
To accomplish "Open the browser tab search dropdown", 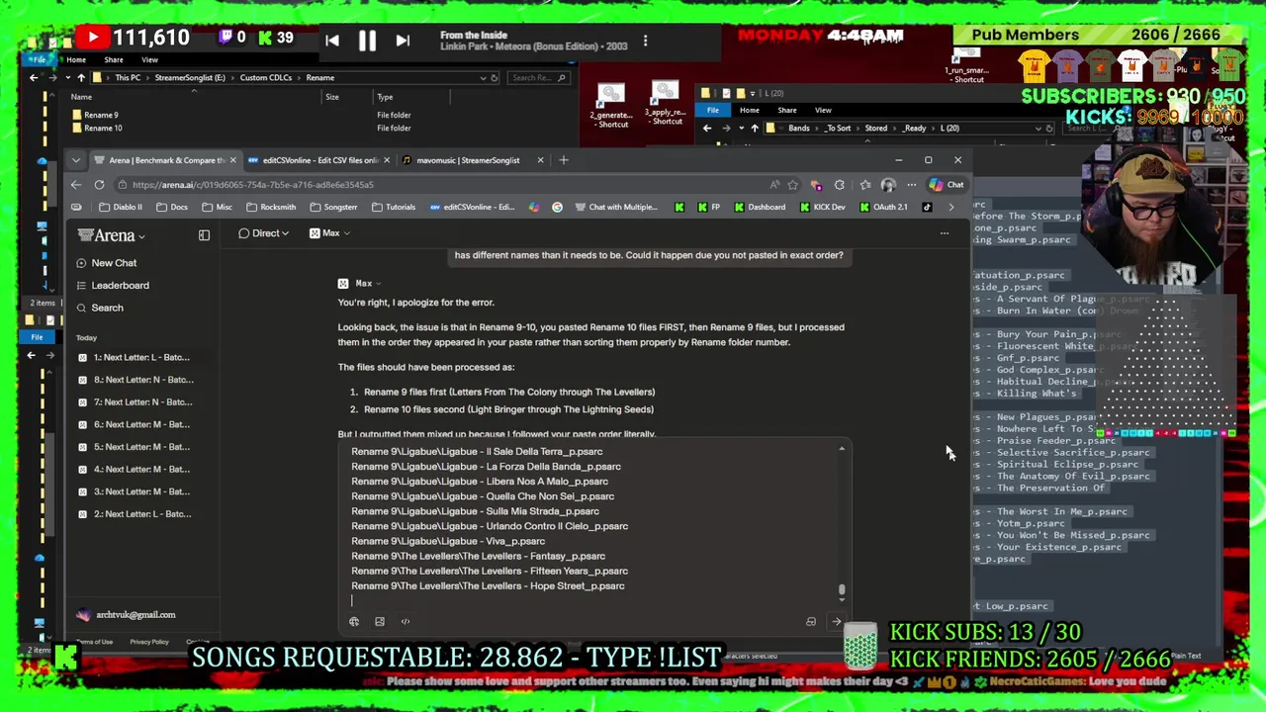I will pyautogui.click(x=76, y=160).
